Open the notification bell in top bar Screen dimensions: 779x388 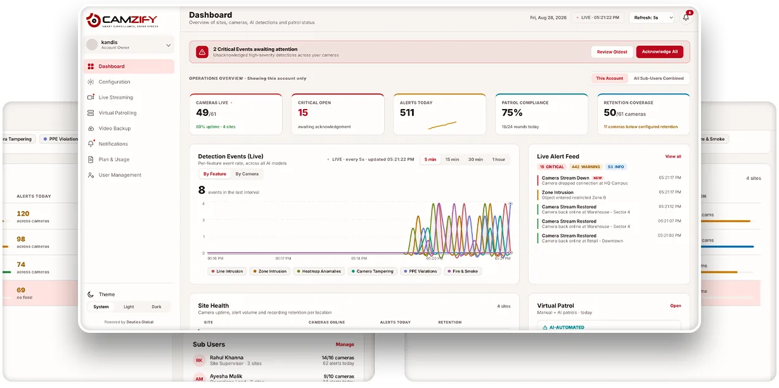pos(686,18)
